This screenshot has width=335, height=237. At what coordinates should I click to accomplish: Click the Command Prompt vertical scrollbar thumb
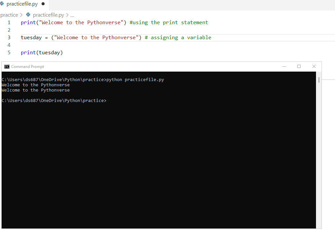[x=319, y=80]
